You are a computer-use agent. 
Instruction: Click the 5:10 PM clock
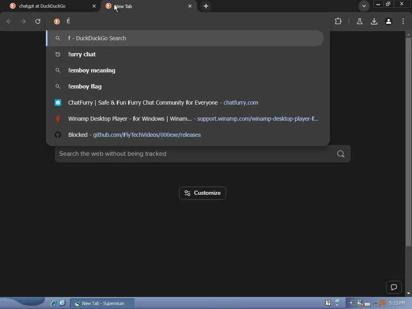click(x=397, y=303)
